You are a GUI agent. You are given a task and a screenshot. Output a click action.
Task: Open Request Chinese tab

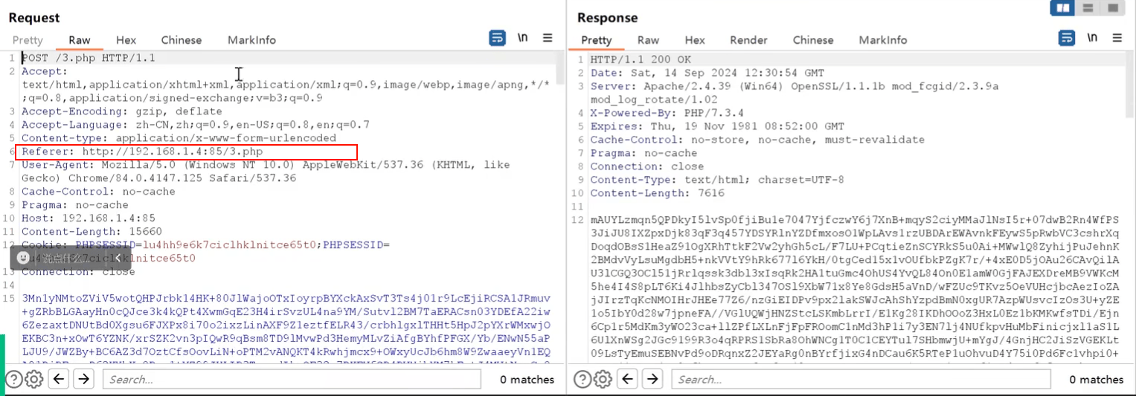click(182, 40)
